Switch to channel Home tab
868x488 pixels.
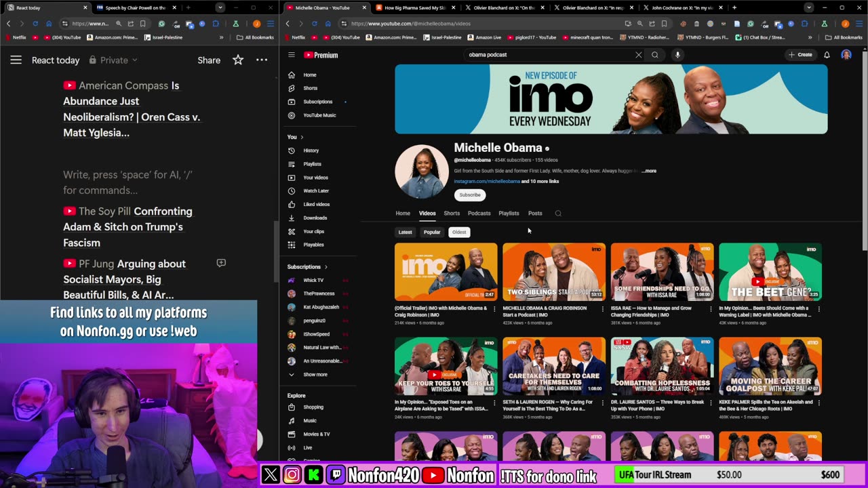(403, 213)
